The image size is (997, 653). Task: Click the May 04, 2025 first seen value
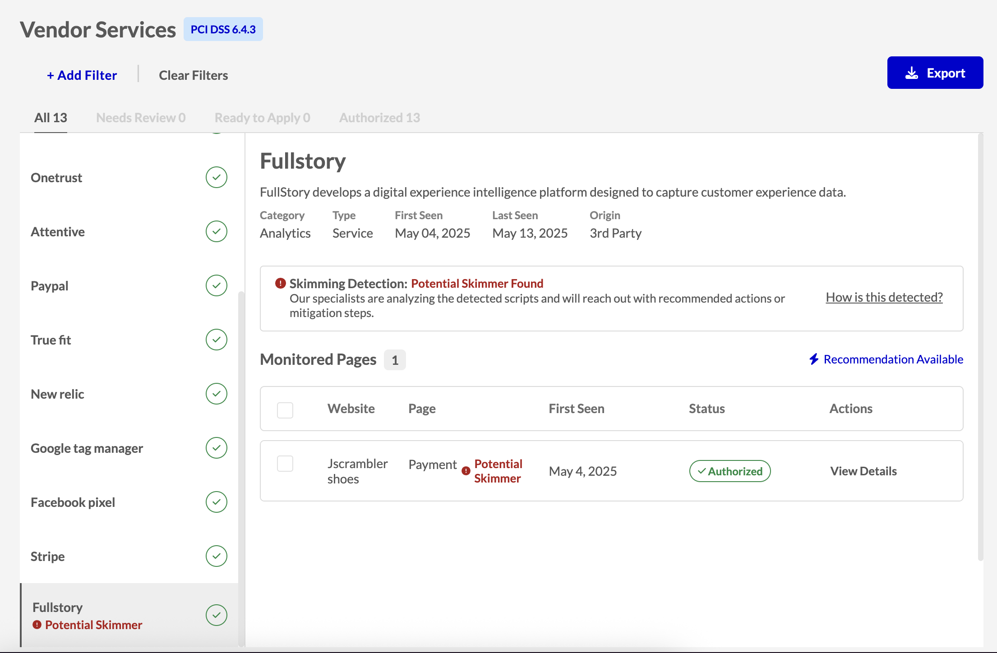(x=432, y=233)
